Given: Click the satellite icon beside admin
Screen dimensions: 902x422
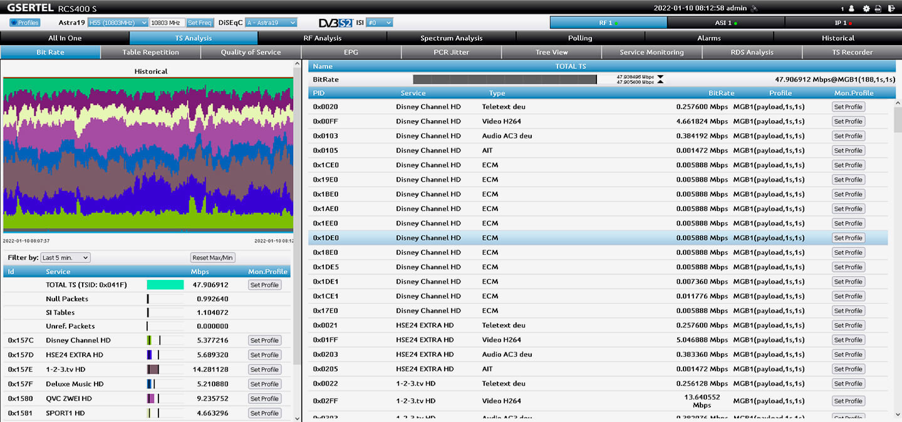Looking at the screenshot, I should point(754,8).
